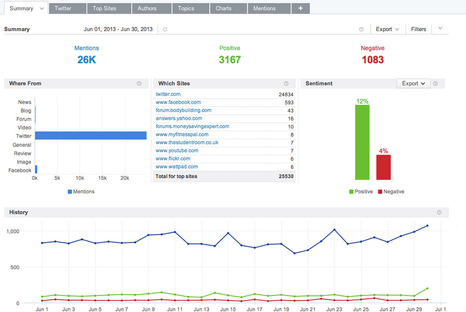Viewport: 466px width, 312px height.
Task: Open help icon in Sentiment panel header
Action: [435, 84]
